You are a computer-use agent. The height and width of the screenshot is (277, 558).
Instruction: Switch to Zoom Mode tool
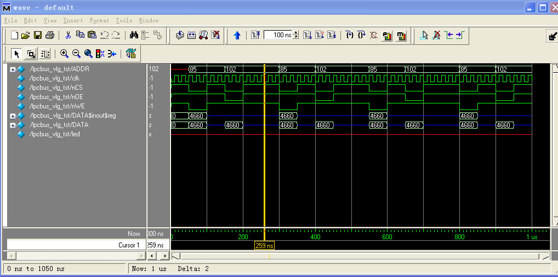pyautogui.click(x=31, y=54)
